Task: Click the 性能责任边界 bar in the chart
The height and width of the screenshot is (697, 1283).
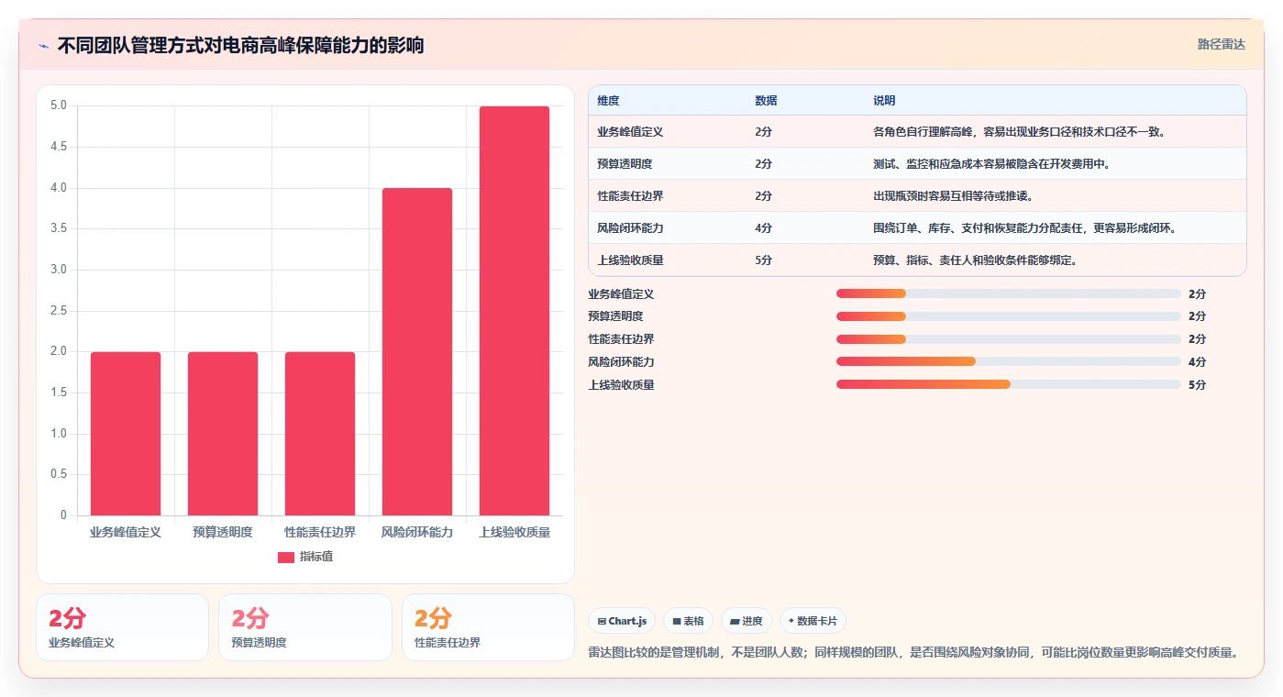Action: point(320,434)
